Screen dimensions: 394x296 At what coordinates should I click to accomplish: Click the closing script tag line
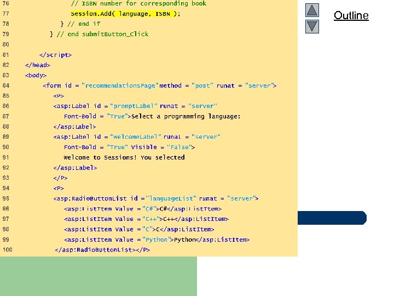point(55,55)
